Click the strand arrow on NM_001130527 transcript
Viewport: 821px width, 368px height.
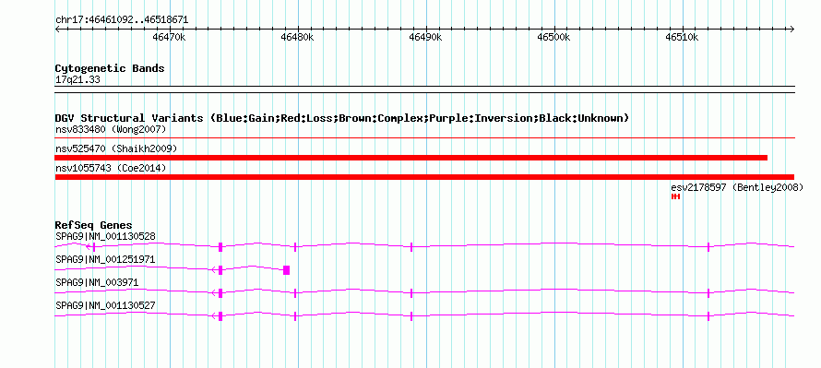point(215,316)
